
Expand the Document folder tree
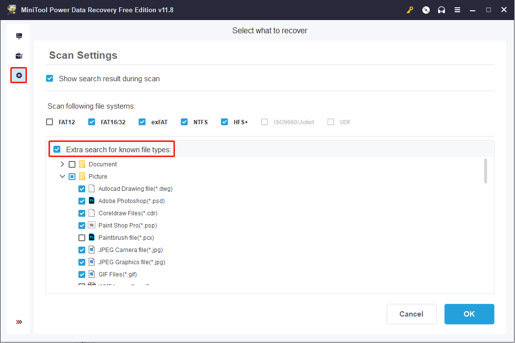[x=62, y=164]
